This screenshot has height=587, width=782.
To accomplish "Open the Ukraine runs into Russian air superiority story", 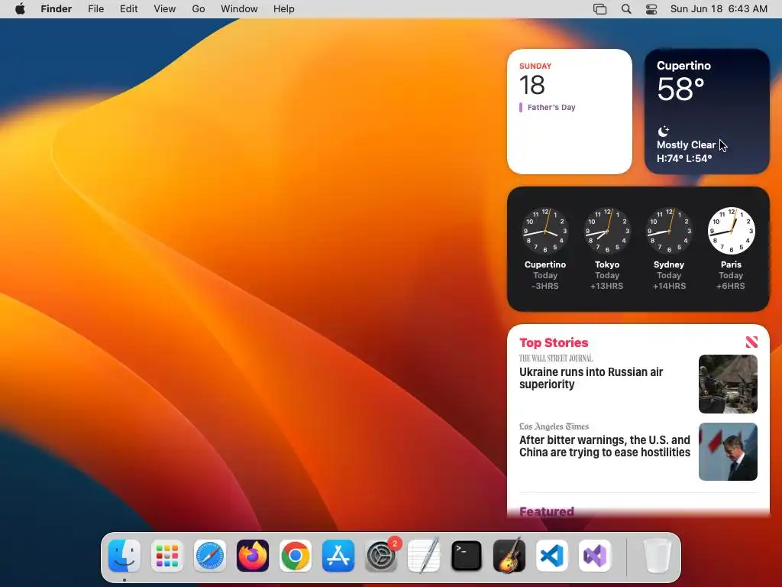I will pyautogui.click(x=591, y=378).
